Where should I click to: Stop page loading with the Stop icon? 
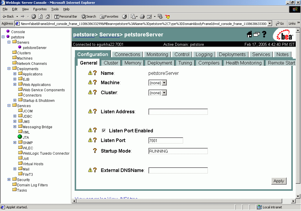(x=34, y=16)
